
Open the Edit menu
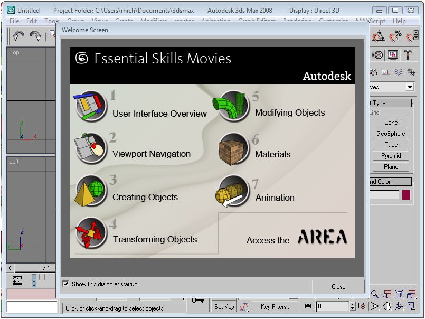point(32,21)
